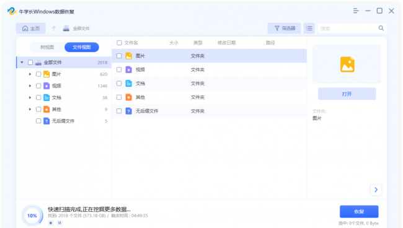Viewport: 403px width, 228px height.
Task: Sort by 修改日期 column header
Action: click(226, 43)
